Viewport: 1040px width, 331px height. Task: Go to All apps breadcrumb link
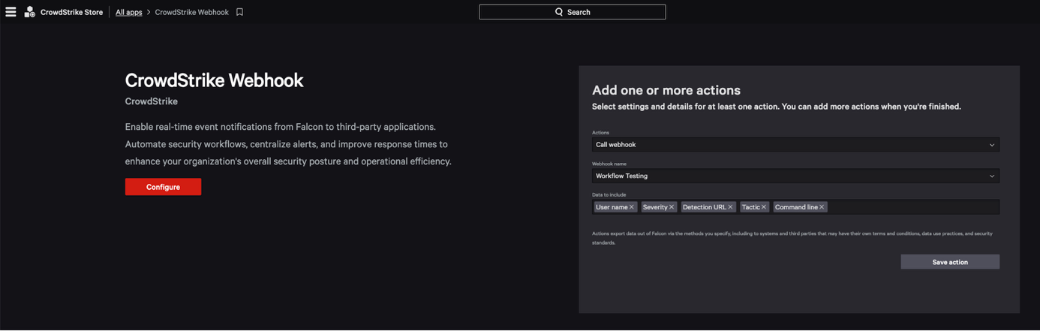tap(128, 12)
